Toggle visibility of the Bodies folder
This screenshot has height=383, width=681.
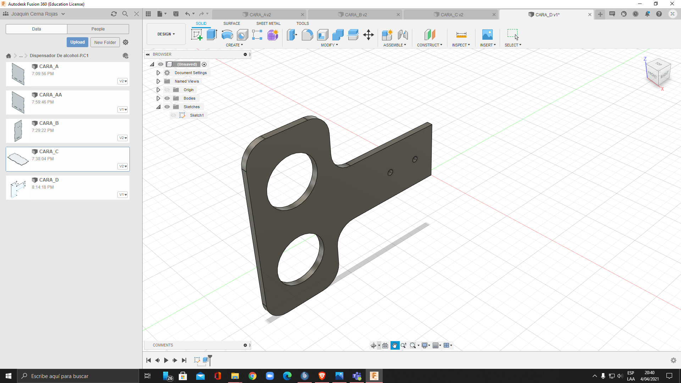pos(167,98)
